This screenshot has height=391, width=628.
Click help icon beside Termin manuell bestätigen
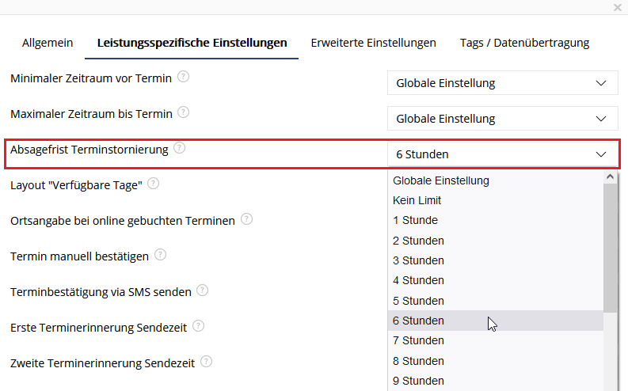point(160,255)
